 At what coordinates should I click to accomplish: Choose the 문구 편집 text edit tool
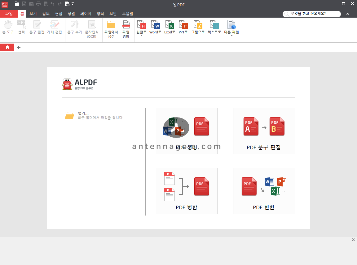[x=37, y=27]
